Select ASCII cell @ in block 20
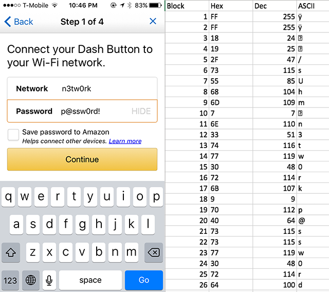Image resolution: width=329 pixels, height=292 pixels. pos(313,221)
